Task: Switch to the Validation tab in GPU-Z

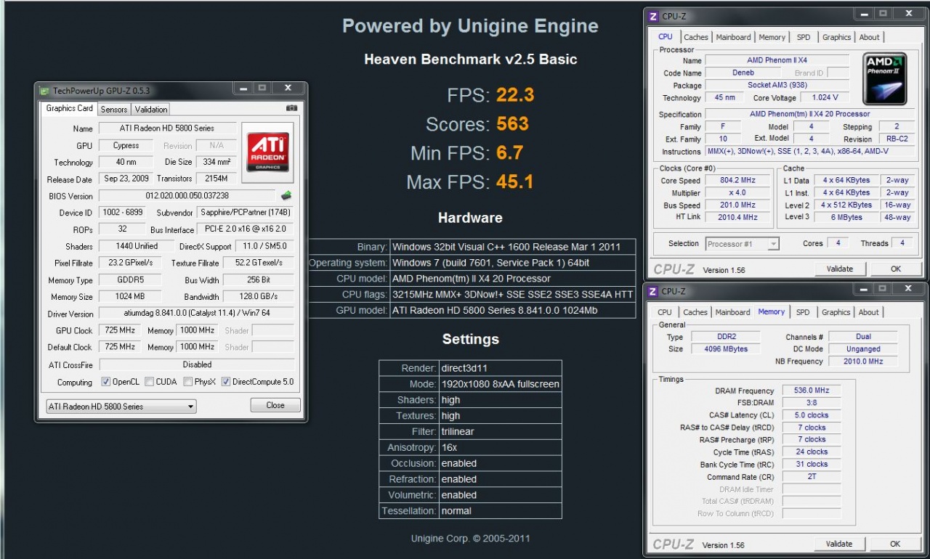Action: (x=151, y=110)
